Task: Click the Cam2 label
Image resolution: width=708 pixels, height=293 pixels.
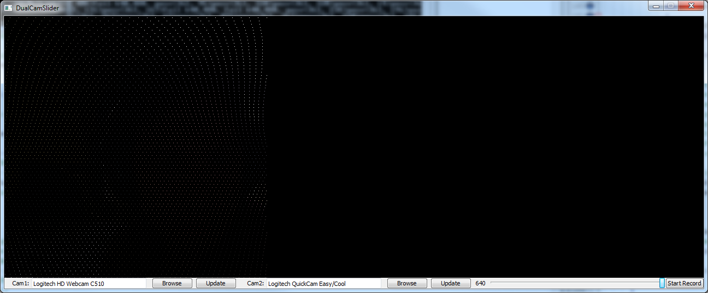Action: 255,283
